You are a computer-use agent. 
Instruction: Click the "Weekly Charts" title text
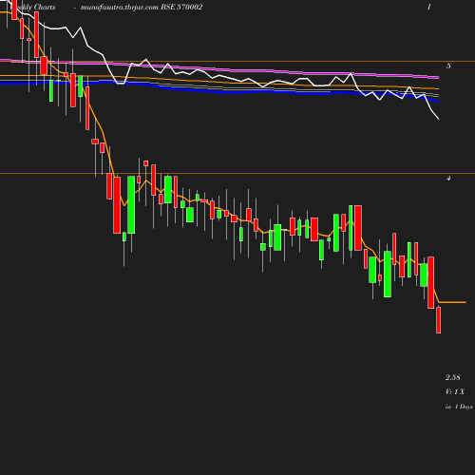coord(33,7)
